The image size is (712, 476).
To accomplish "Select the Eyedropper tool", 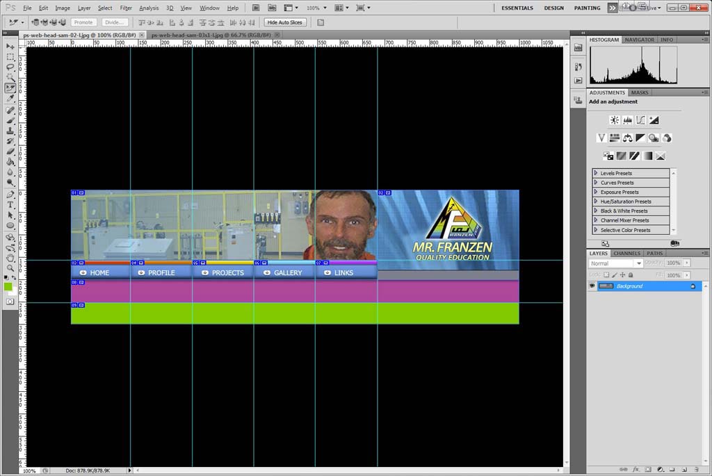I will pyautogui.click(x=10, y=98).
